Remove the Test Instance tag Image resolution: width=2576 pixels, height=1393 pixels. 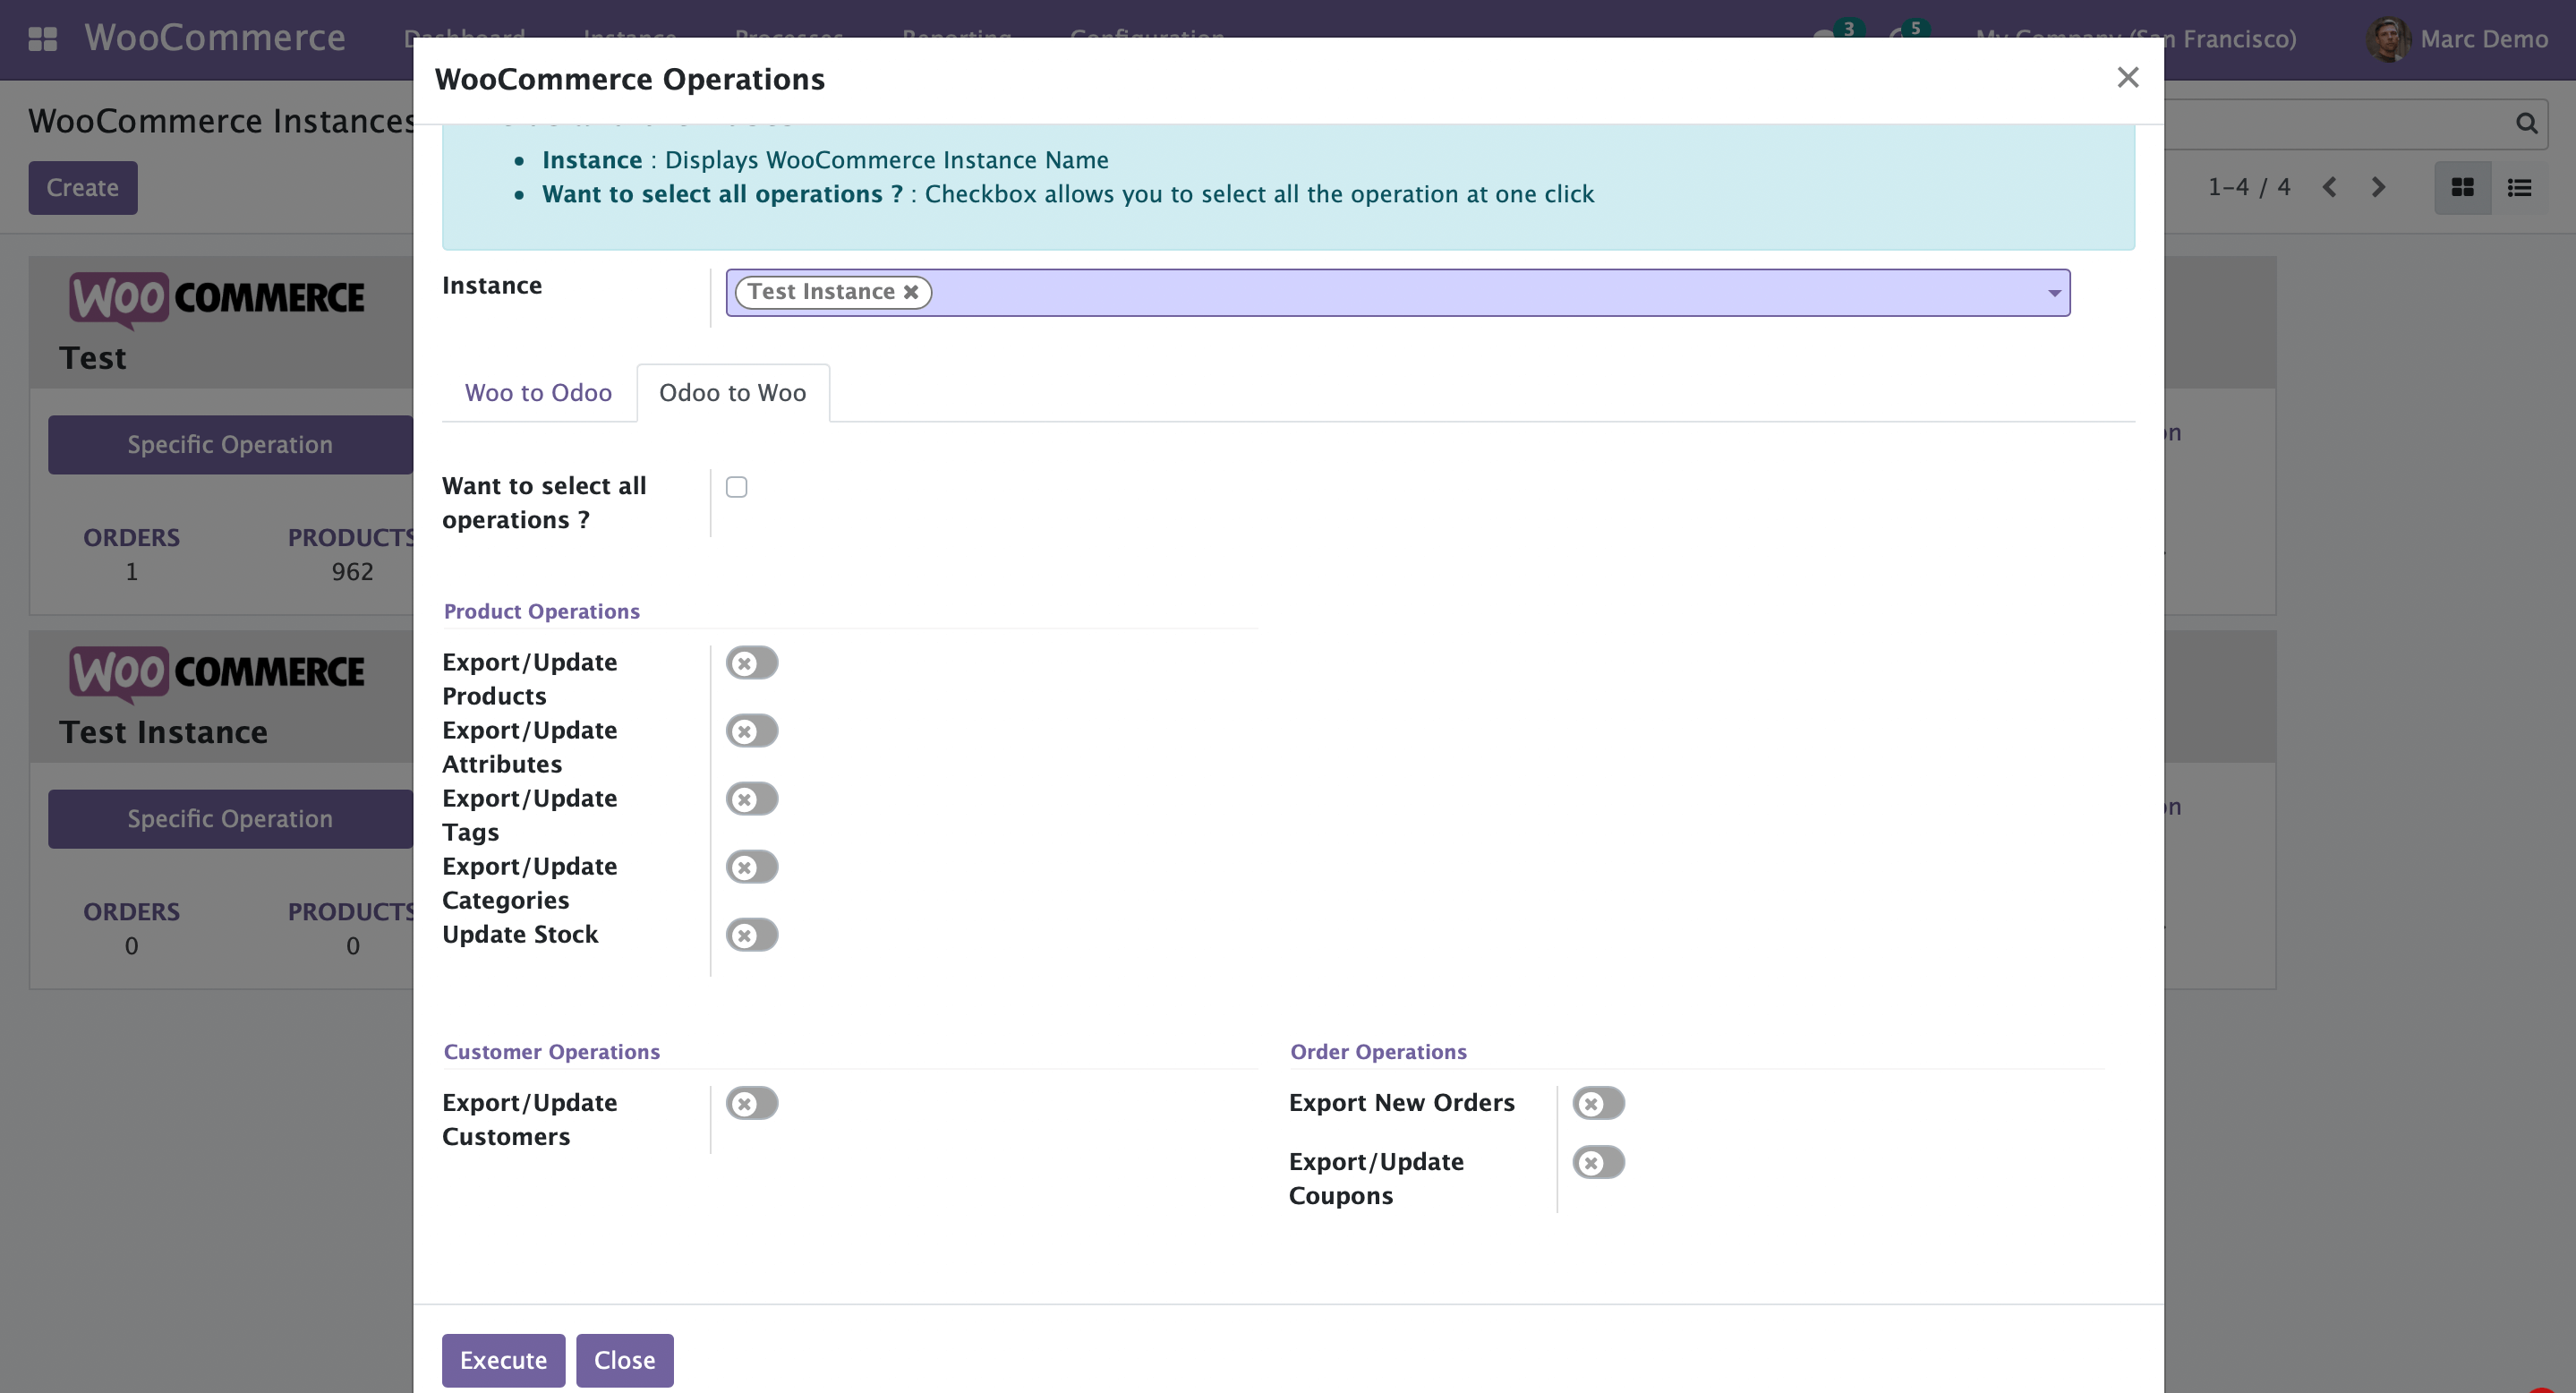tap(911, 292)
